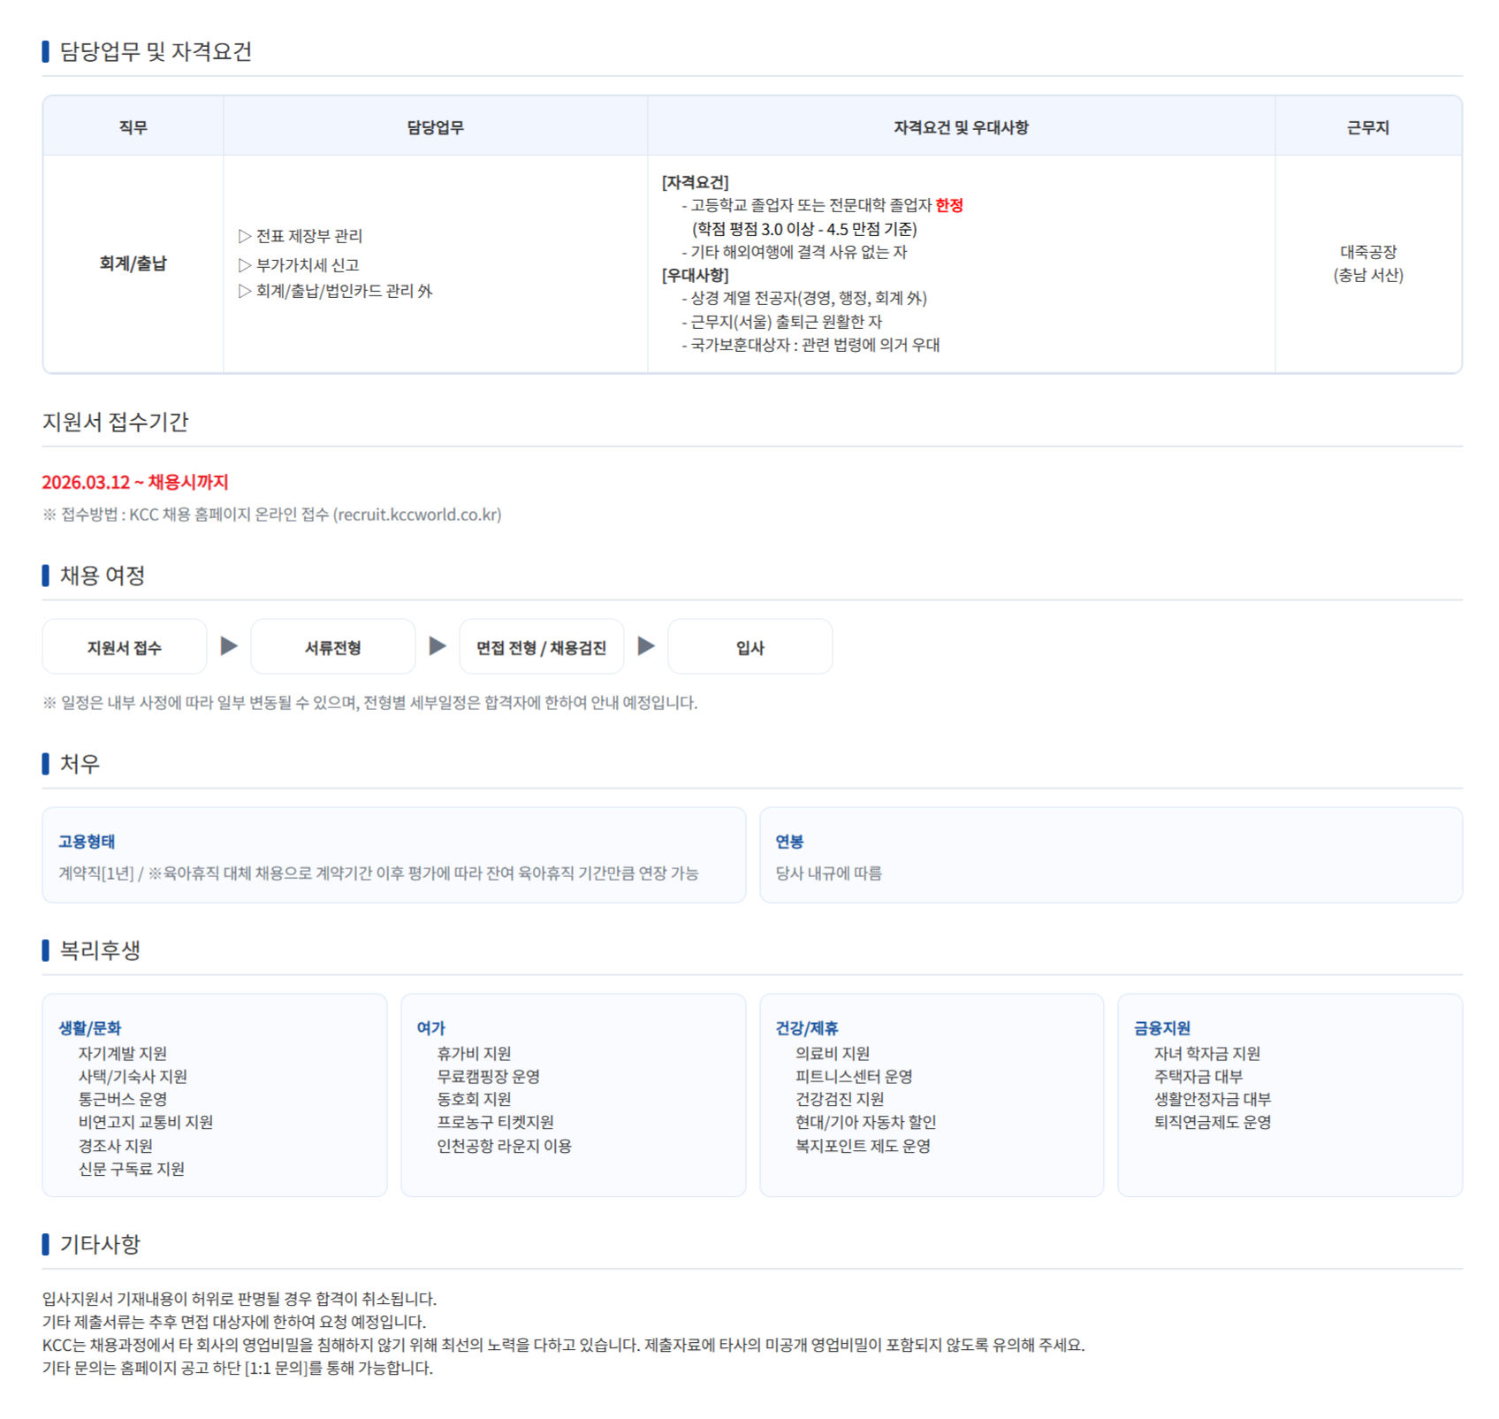This screenshot has height=1419, width=1499.
Task: Click triangle bullet beside 전표 제장부 관리
Action: click(x=245, y=236)
